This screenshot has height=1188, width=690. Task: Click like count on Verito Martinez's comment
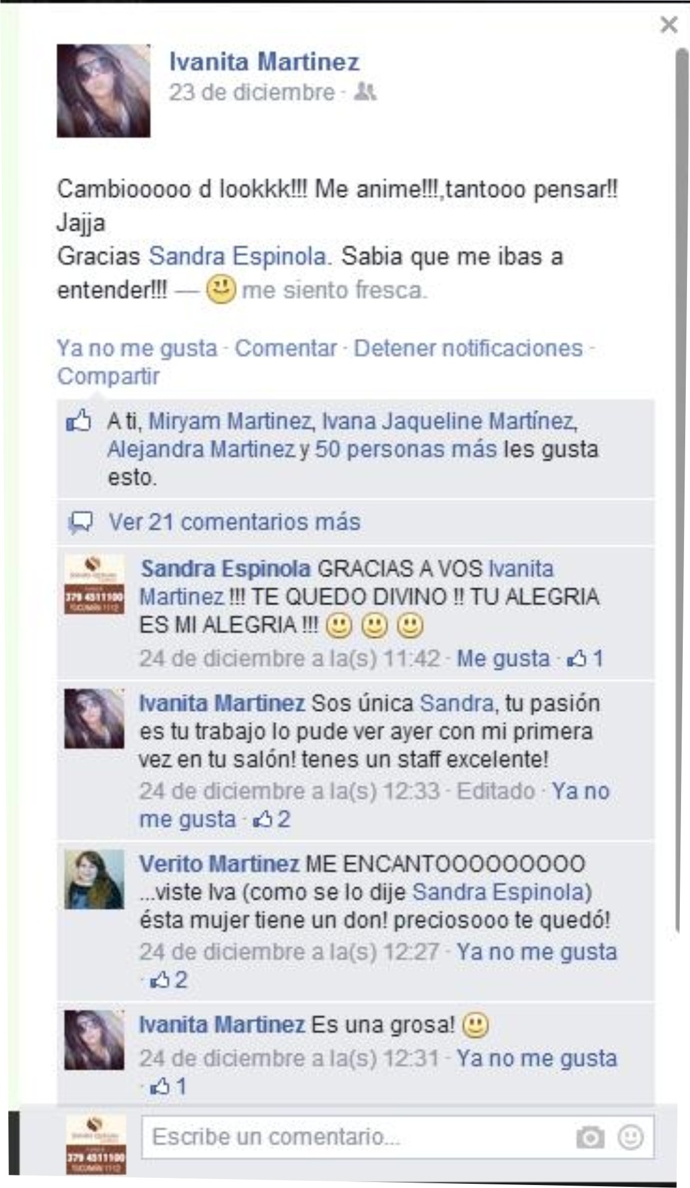(168, 980)
